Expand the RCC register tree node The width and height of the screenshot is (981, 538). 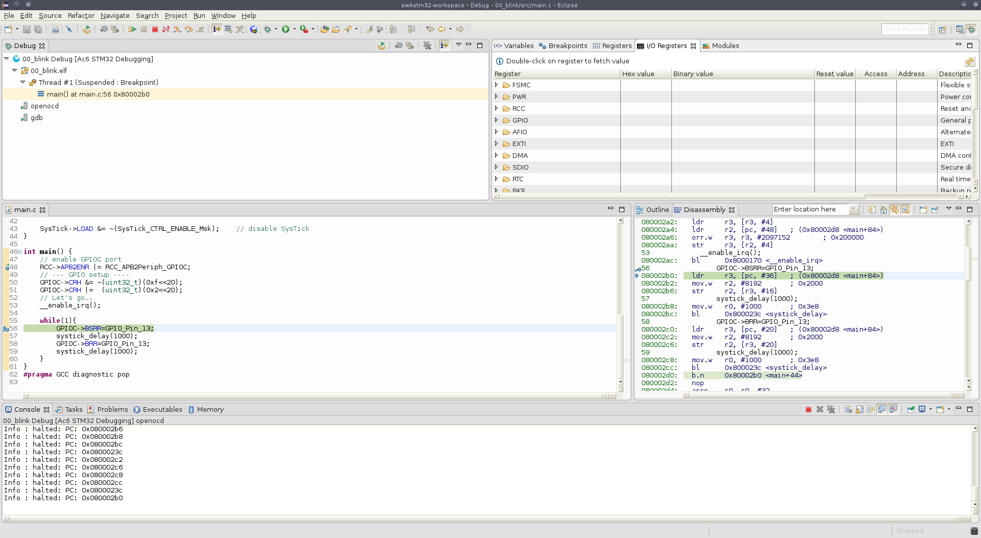(497, 108)
